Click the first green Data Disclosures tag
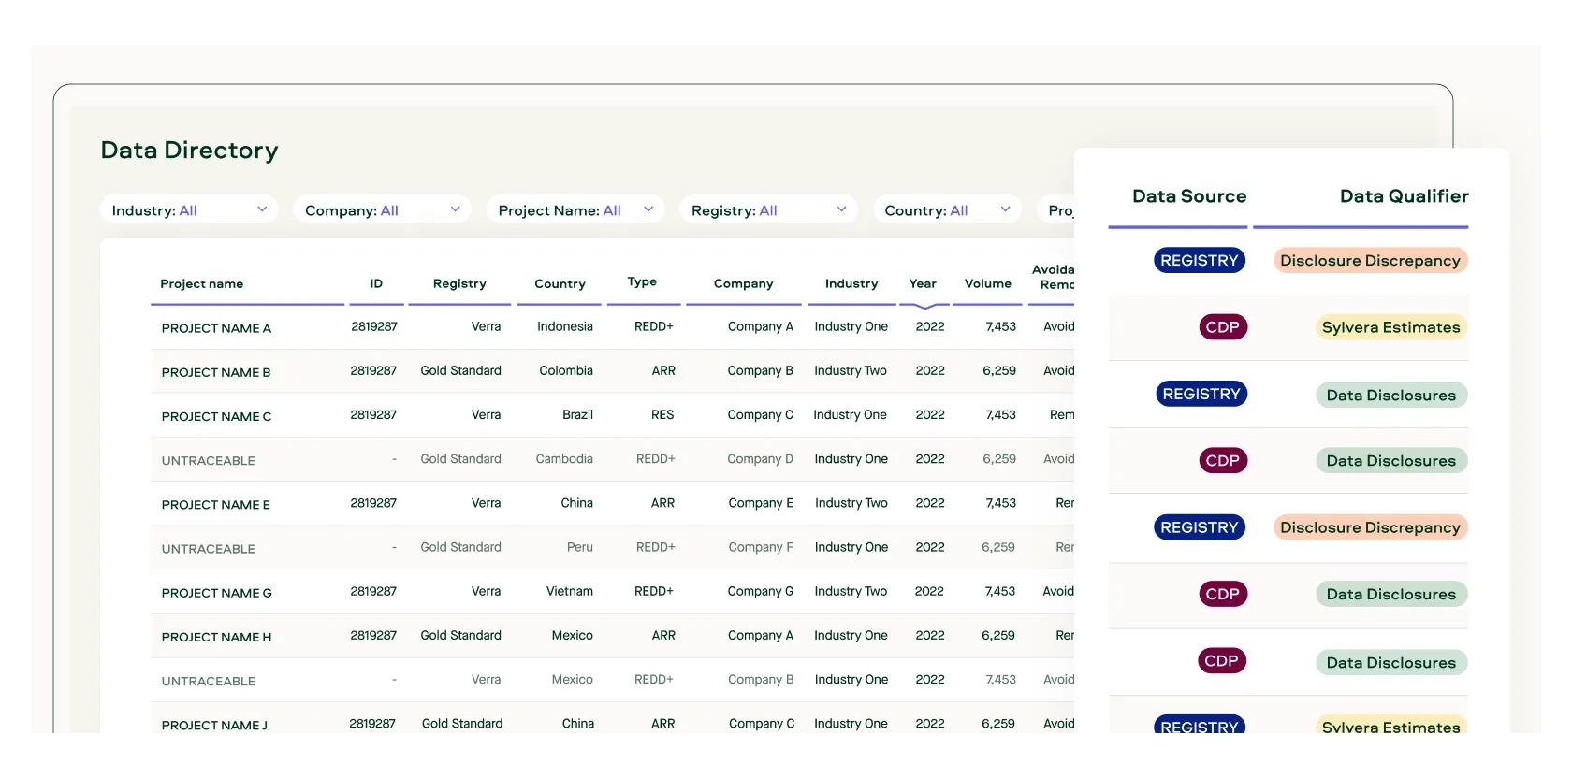This screenshot has height=778, width=1572. pos(1390,395)
